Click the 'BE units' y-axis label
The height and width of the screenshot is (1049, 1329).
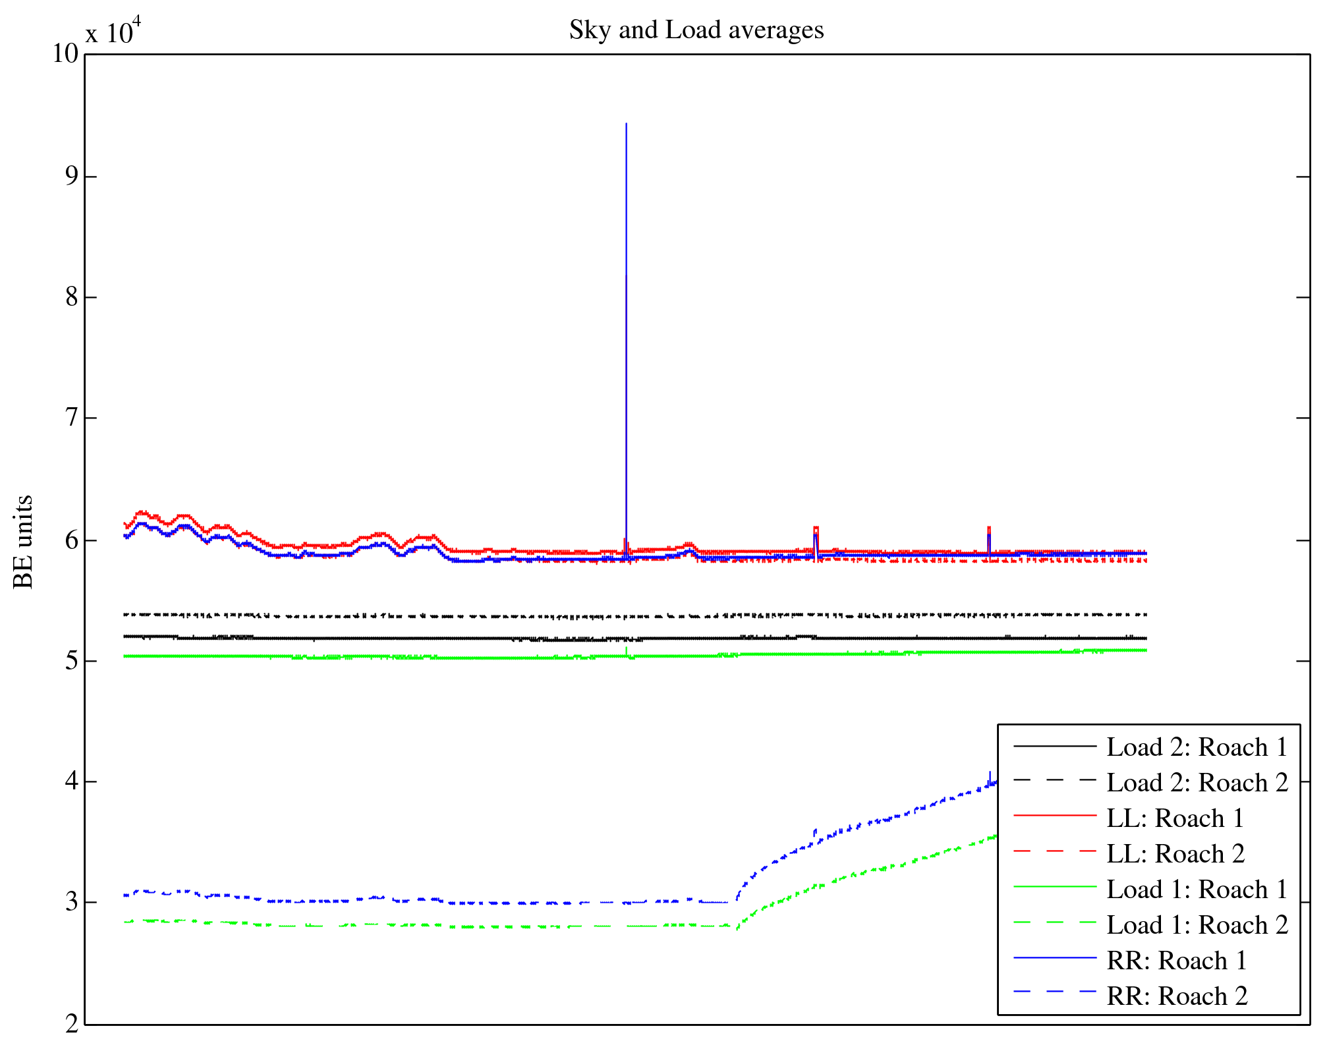(x=23, y=542)
